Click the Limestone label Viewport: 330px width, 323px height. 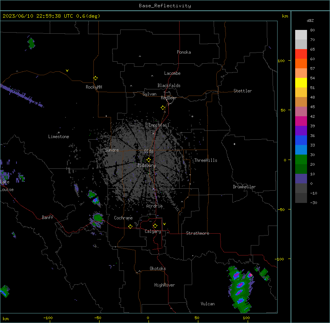click(59, 137)
